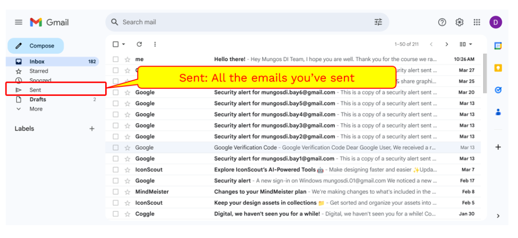Open the Sent folder

coord(35,90)
